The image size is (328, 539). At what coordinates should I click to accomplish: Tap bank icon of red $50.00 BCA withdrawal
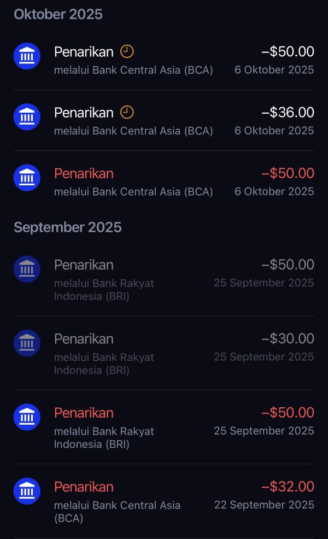(27, 177)
